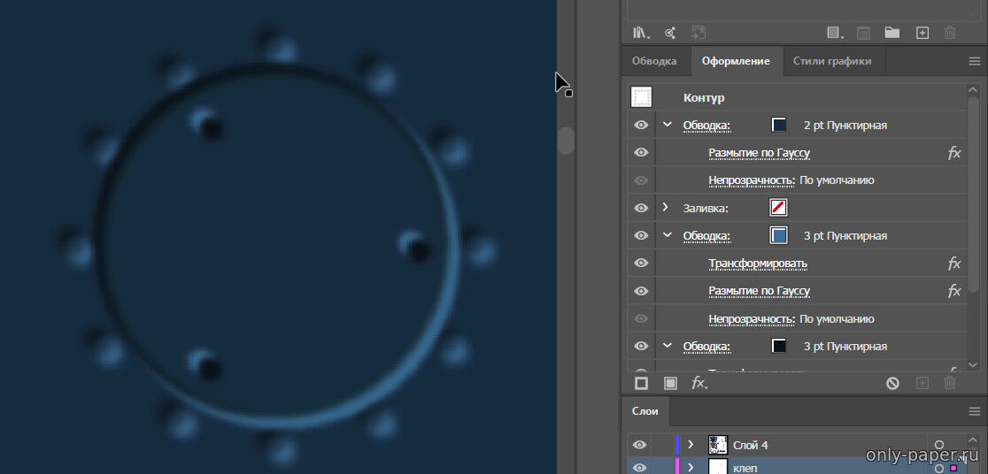The image size is (988, 474).
Task: Click the Clear Appearance icon
Action: point(892,383)
